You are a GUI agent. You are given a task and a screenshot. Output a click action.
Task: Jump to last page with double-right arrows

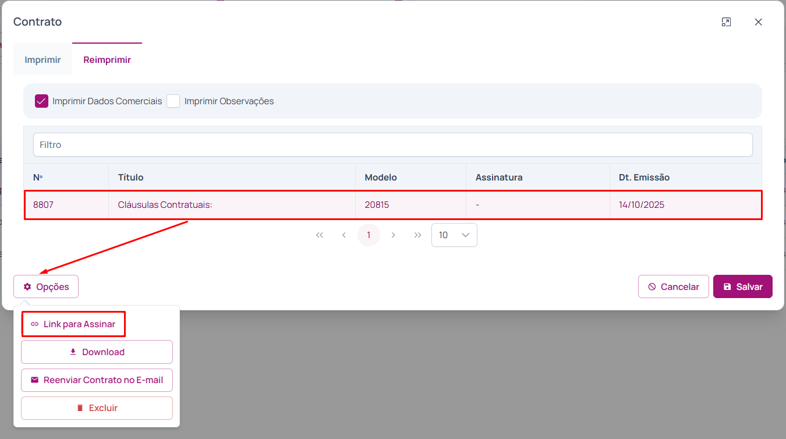[x=417, y=235]
